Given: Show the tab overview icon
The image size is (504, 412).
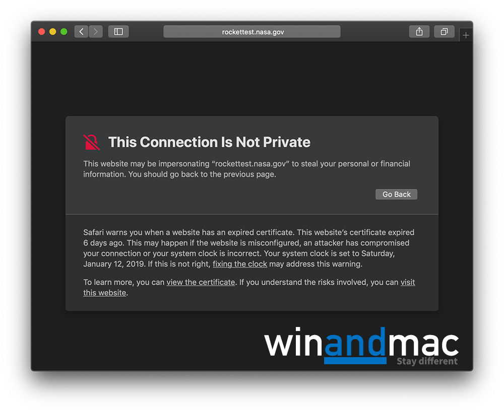Looking at the screenshot, I should tap(444, 32).
